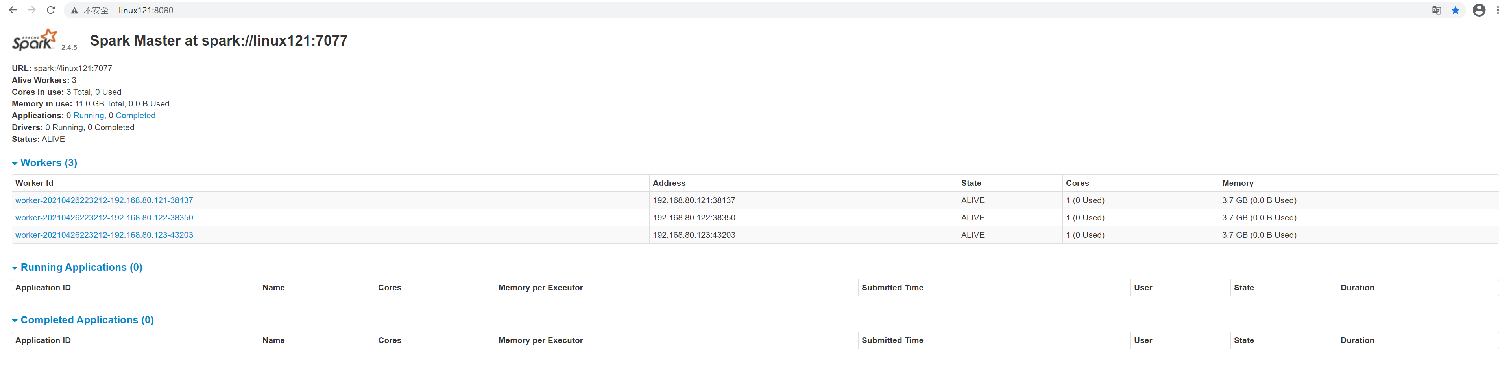1511x380 pixels.
Task: Reload the Spark Master page
Action: click(51, 10)
